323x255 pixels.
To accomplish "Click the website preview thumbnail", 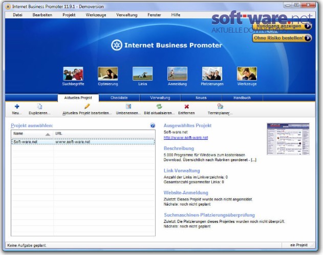I will coord(288,139).
